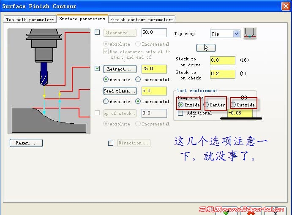Click the Clearance button

coord(120,33)
